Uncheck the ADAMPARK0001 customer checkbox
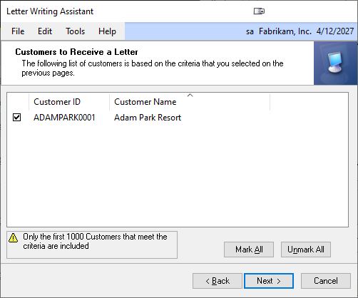This screenshot has width=358, height=298. 17,118
